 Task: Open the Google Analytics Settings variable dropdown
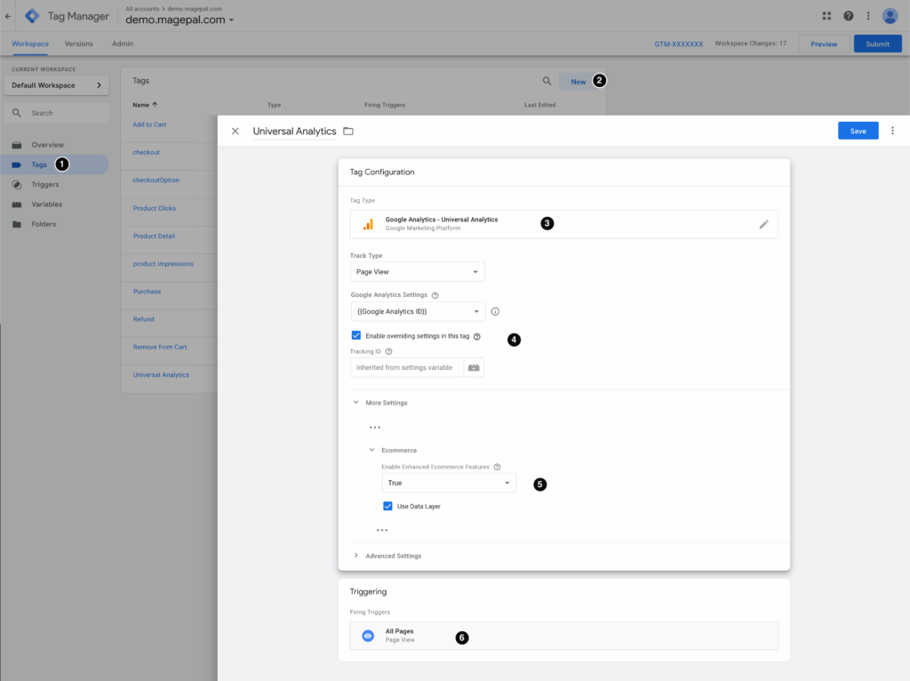click(x=419, y=312)
